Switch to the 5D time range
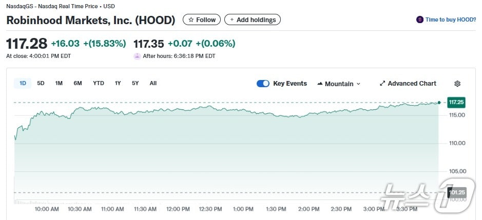Image resolution: width=482 pixels, height=220 pixels. pyautogui.click(x=41, y=83)
